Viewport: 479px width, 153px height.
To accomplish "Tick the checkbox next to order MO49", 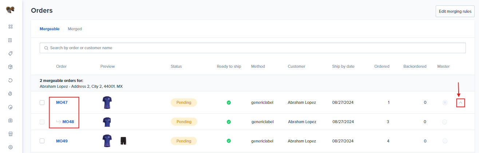I will point(42,141).
